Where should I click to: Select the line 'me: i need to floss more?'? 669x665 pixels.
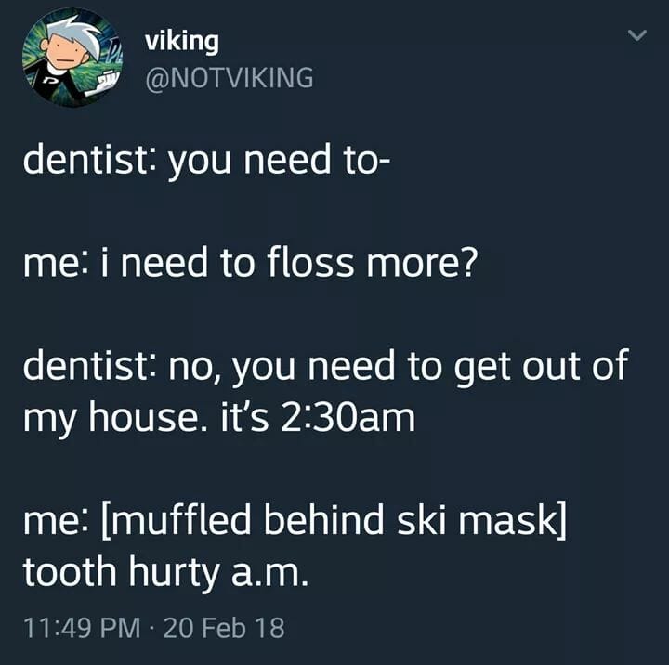tap(250, 262)
